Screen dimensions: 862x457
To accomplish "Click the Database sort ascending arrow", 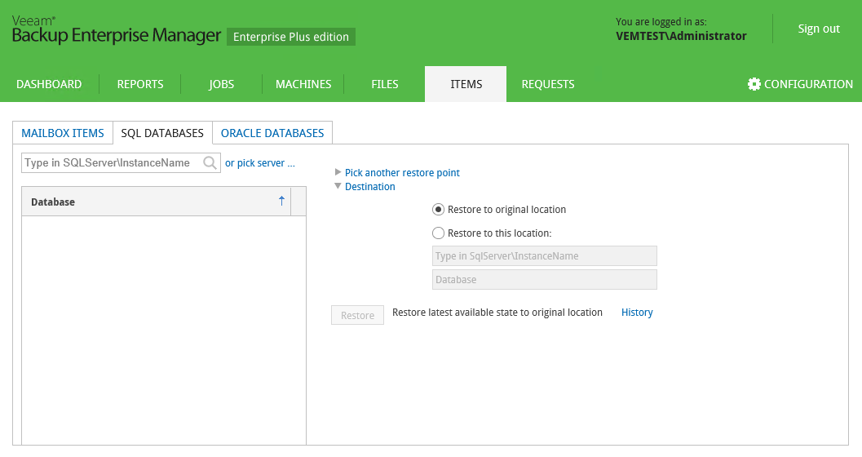I will (281, 201).
